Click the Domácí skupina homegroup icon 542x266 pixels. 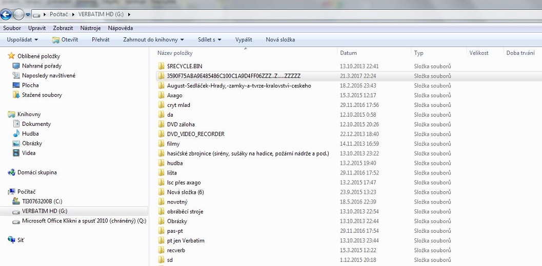(x=11, y=172)
